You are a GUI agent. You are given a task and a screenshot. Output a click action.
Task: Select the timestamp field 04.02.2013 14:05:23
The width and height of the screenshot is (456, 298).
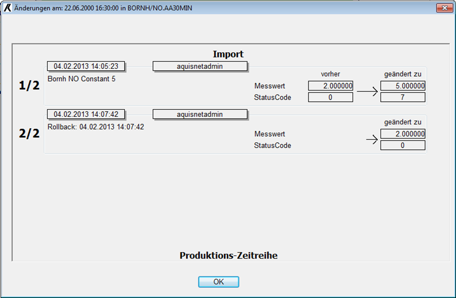pyautogui.click(x=86, y=67)
